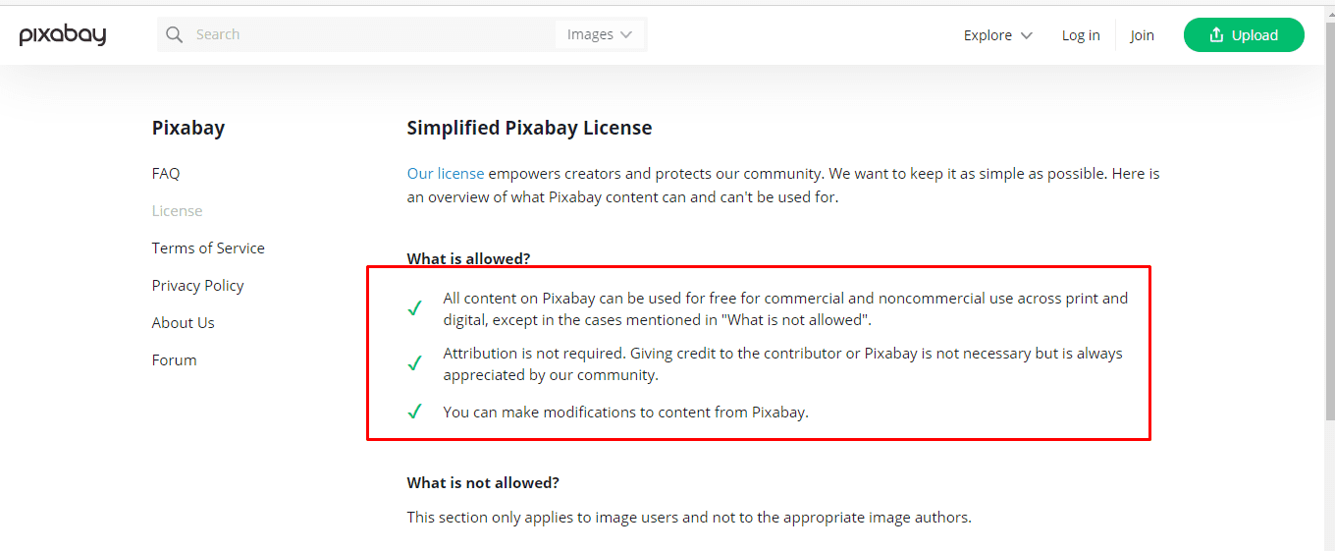1335x551 pixels.
Task: Open the FAQ page from sidebar
Action: [x=166, y=174]
